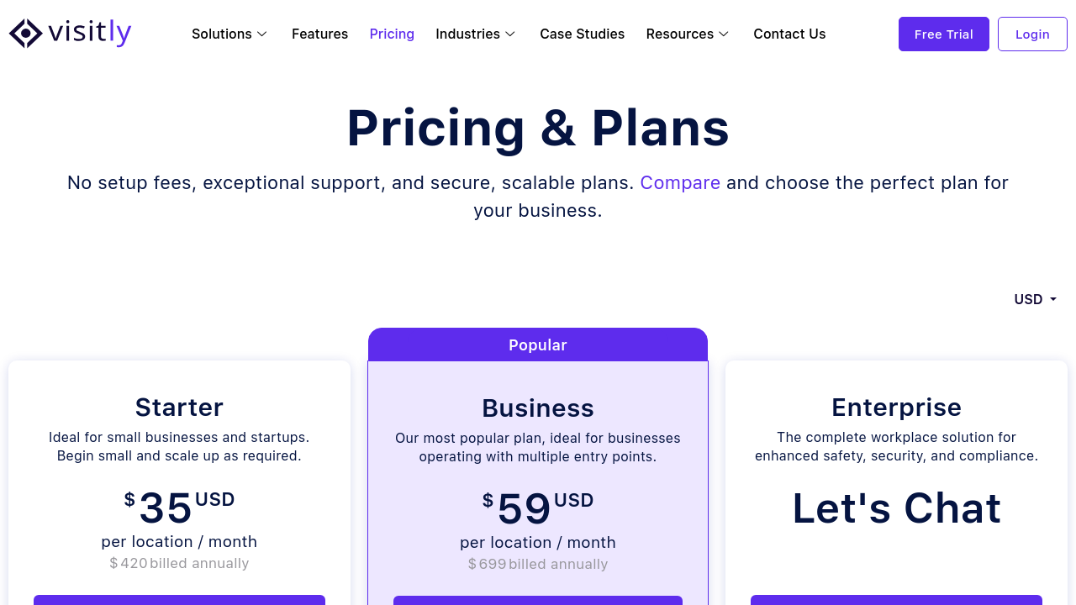Viewport: 1076px width, 605px height.
Task: Click the Starter plan heading
Action: [x=179, y=408]
